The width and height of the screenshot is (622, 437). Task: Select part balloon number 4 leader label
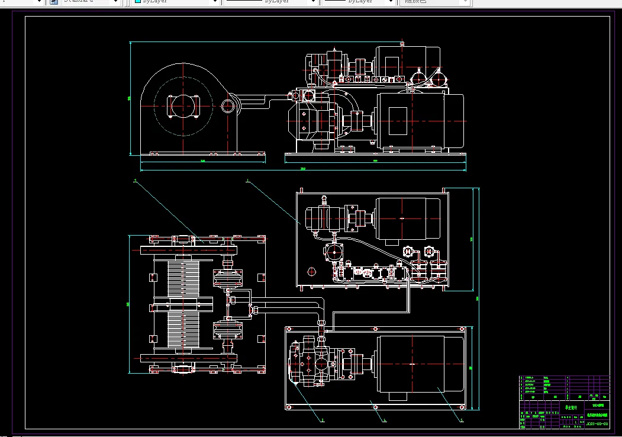pos(385,420)
